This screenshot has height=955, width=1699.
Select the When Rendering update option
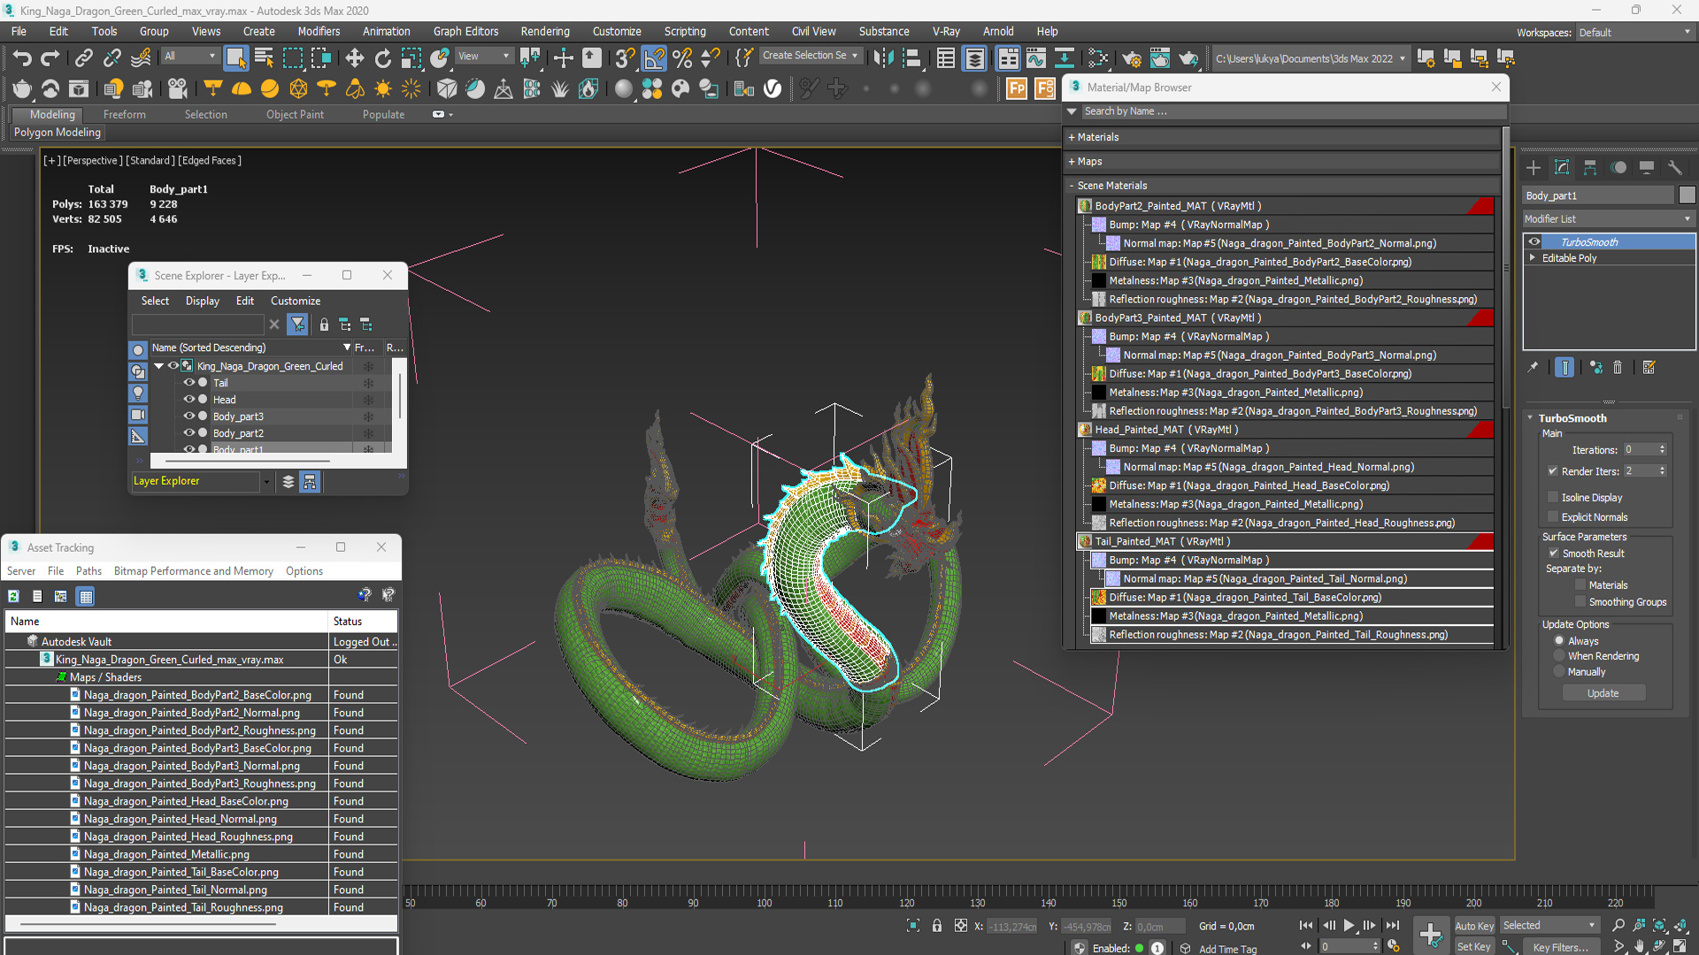tap(1559, 656)
